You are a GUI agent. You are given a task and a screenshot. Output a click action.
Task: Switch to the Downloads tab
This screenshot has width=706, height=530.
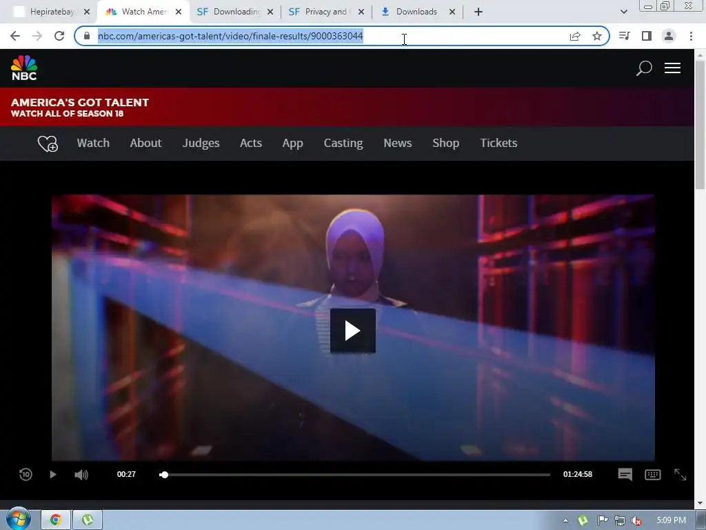pyautogui.click(x=416, y=12)
